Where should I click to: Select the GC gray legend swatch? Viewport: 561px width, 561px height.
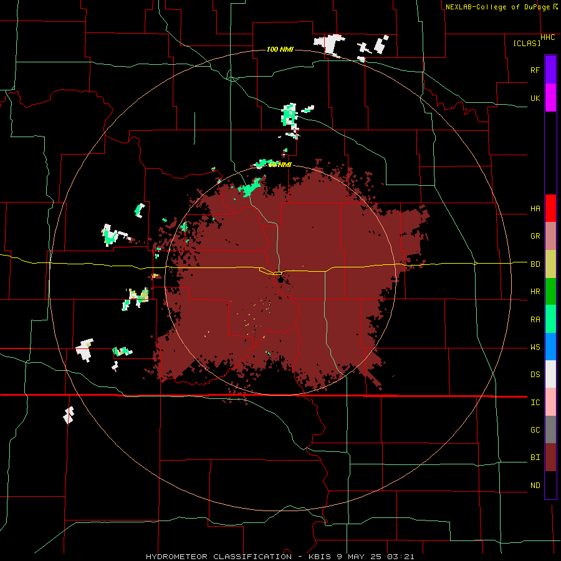550,429
